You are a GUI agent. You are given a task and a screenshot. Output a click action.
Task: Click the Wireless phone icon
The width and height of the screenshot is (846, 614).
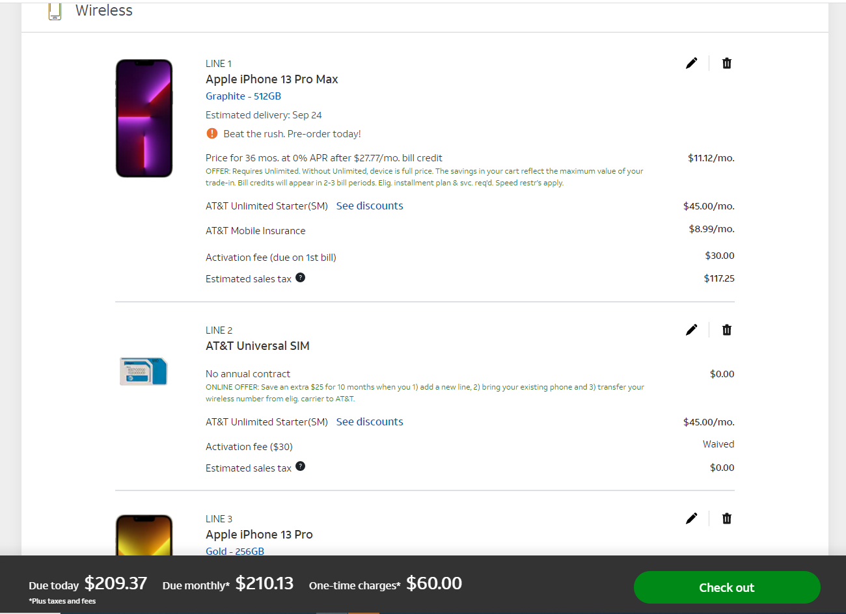pyautogui.click(x=55, y=11)
